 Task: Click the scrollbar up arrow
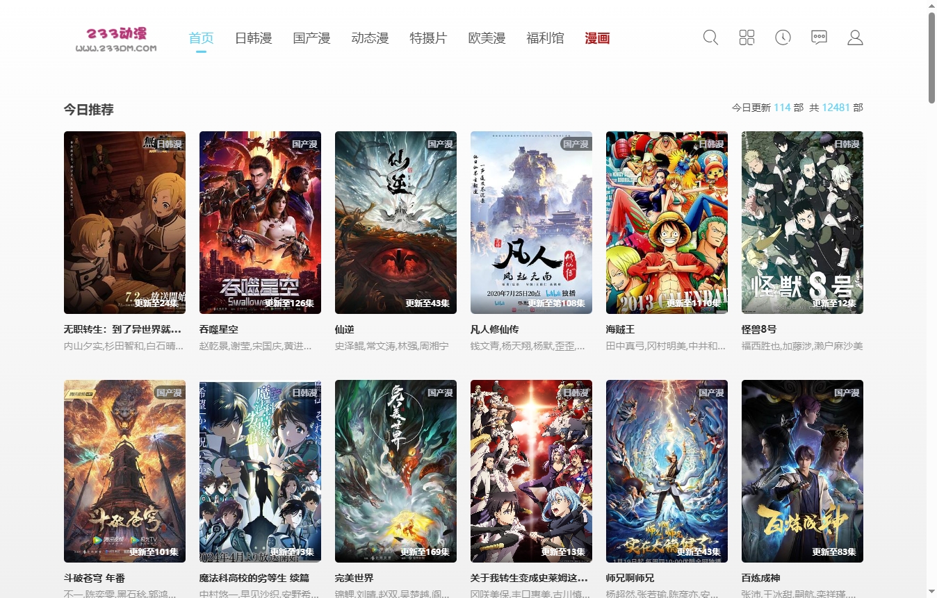tap(931, 6)
